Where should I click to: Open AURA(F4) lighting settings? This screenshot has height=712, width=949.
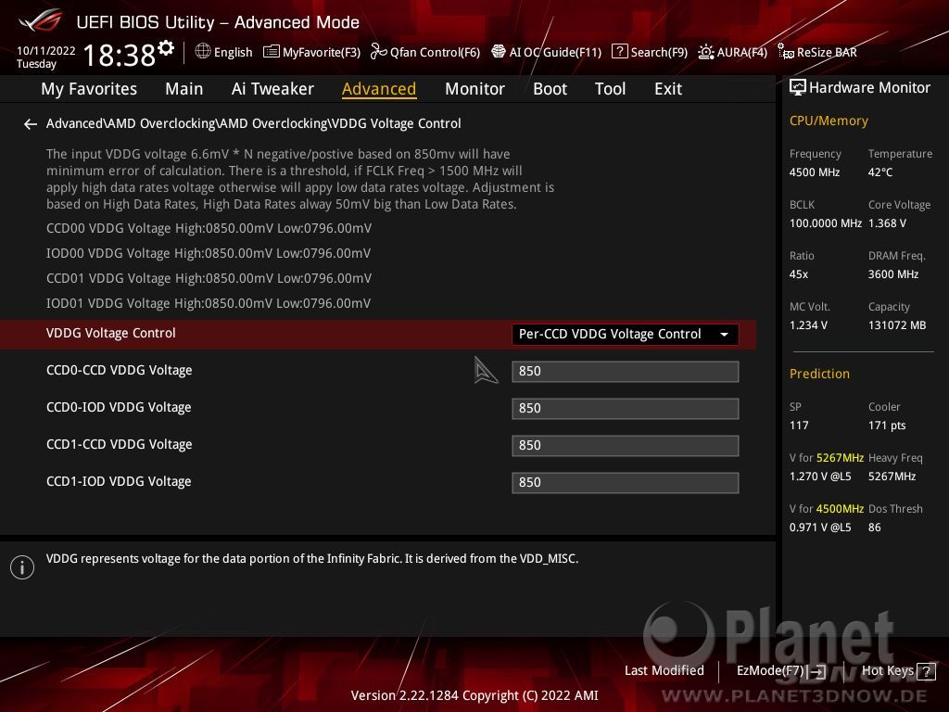point(732,52)
